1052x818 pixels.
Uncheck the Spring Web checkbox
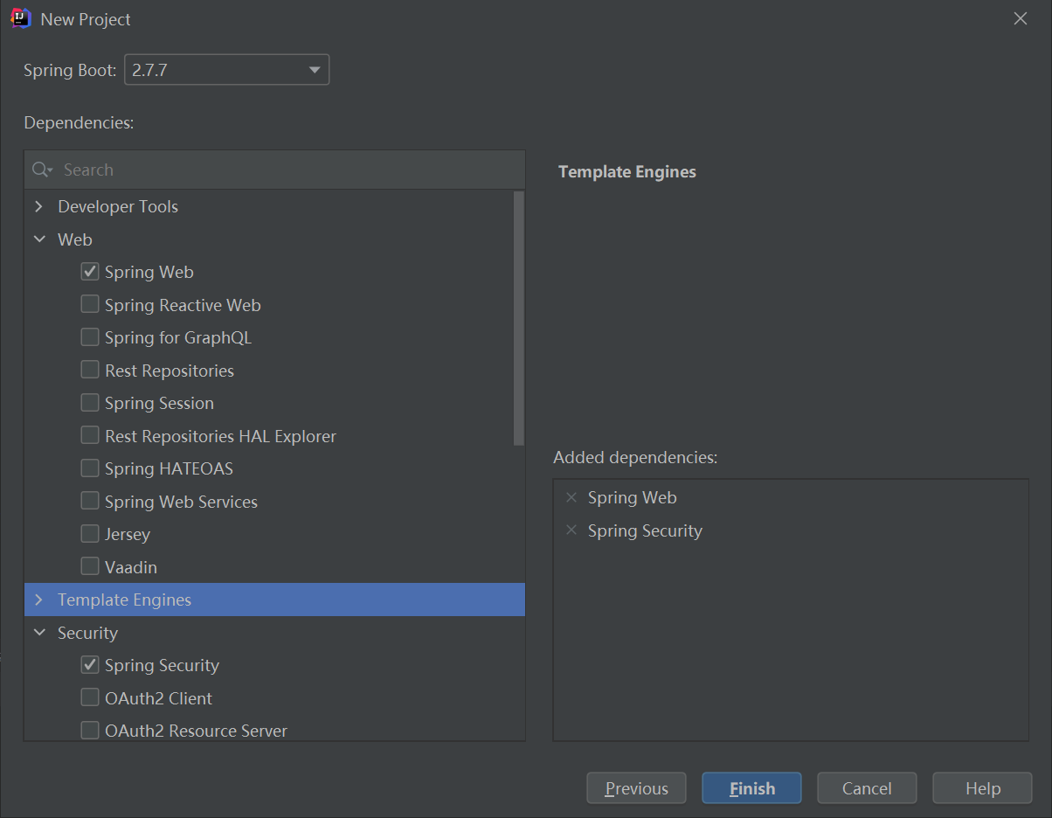(x=90, y=272)
